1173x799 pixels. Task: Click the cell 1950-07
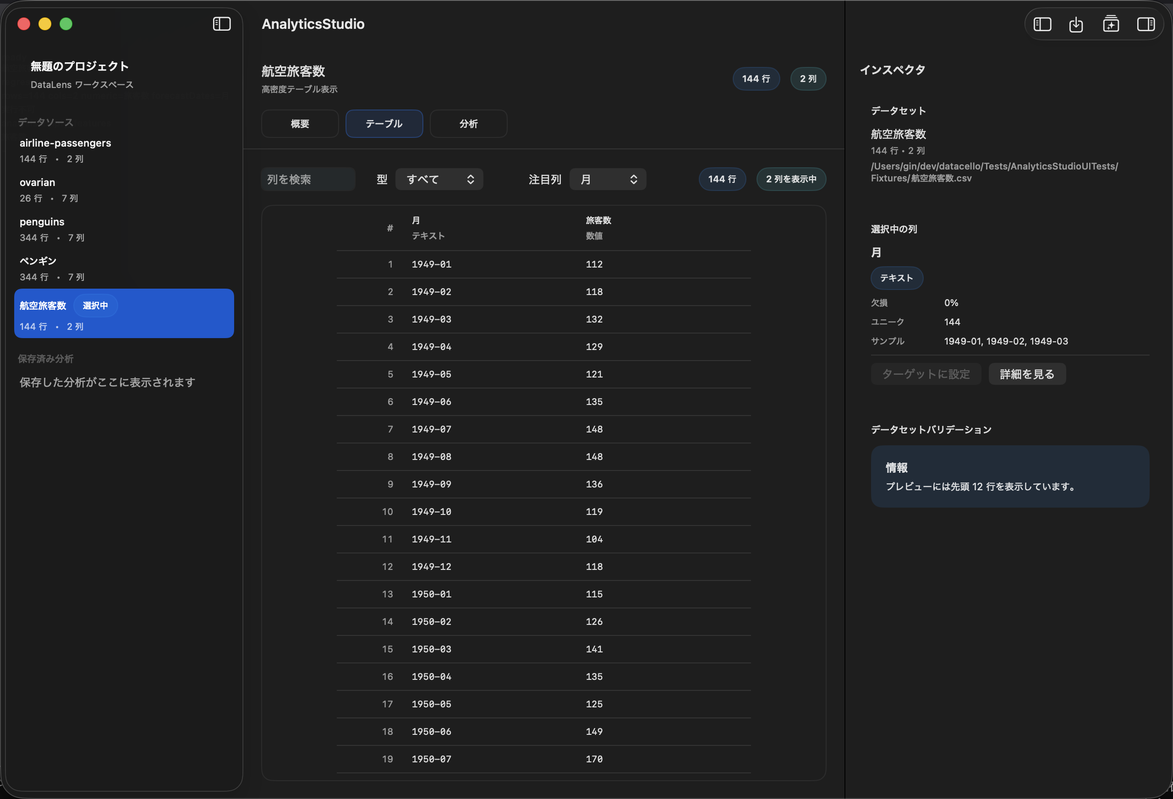point(432,759)
